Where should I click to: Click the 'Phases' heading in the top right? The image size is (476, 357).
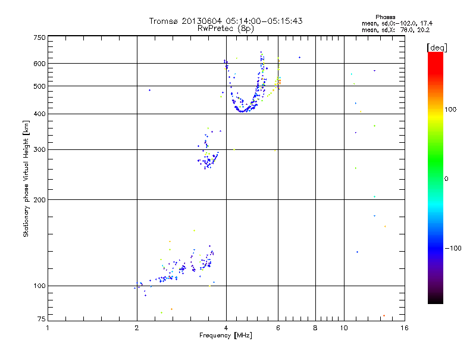(385, 17)
